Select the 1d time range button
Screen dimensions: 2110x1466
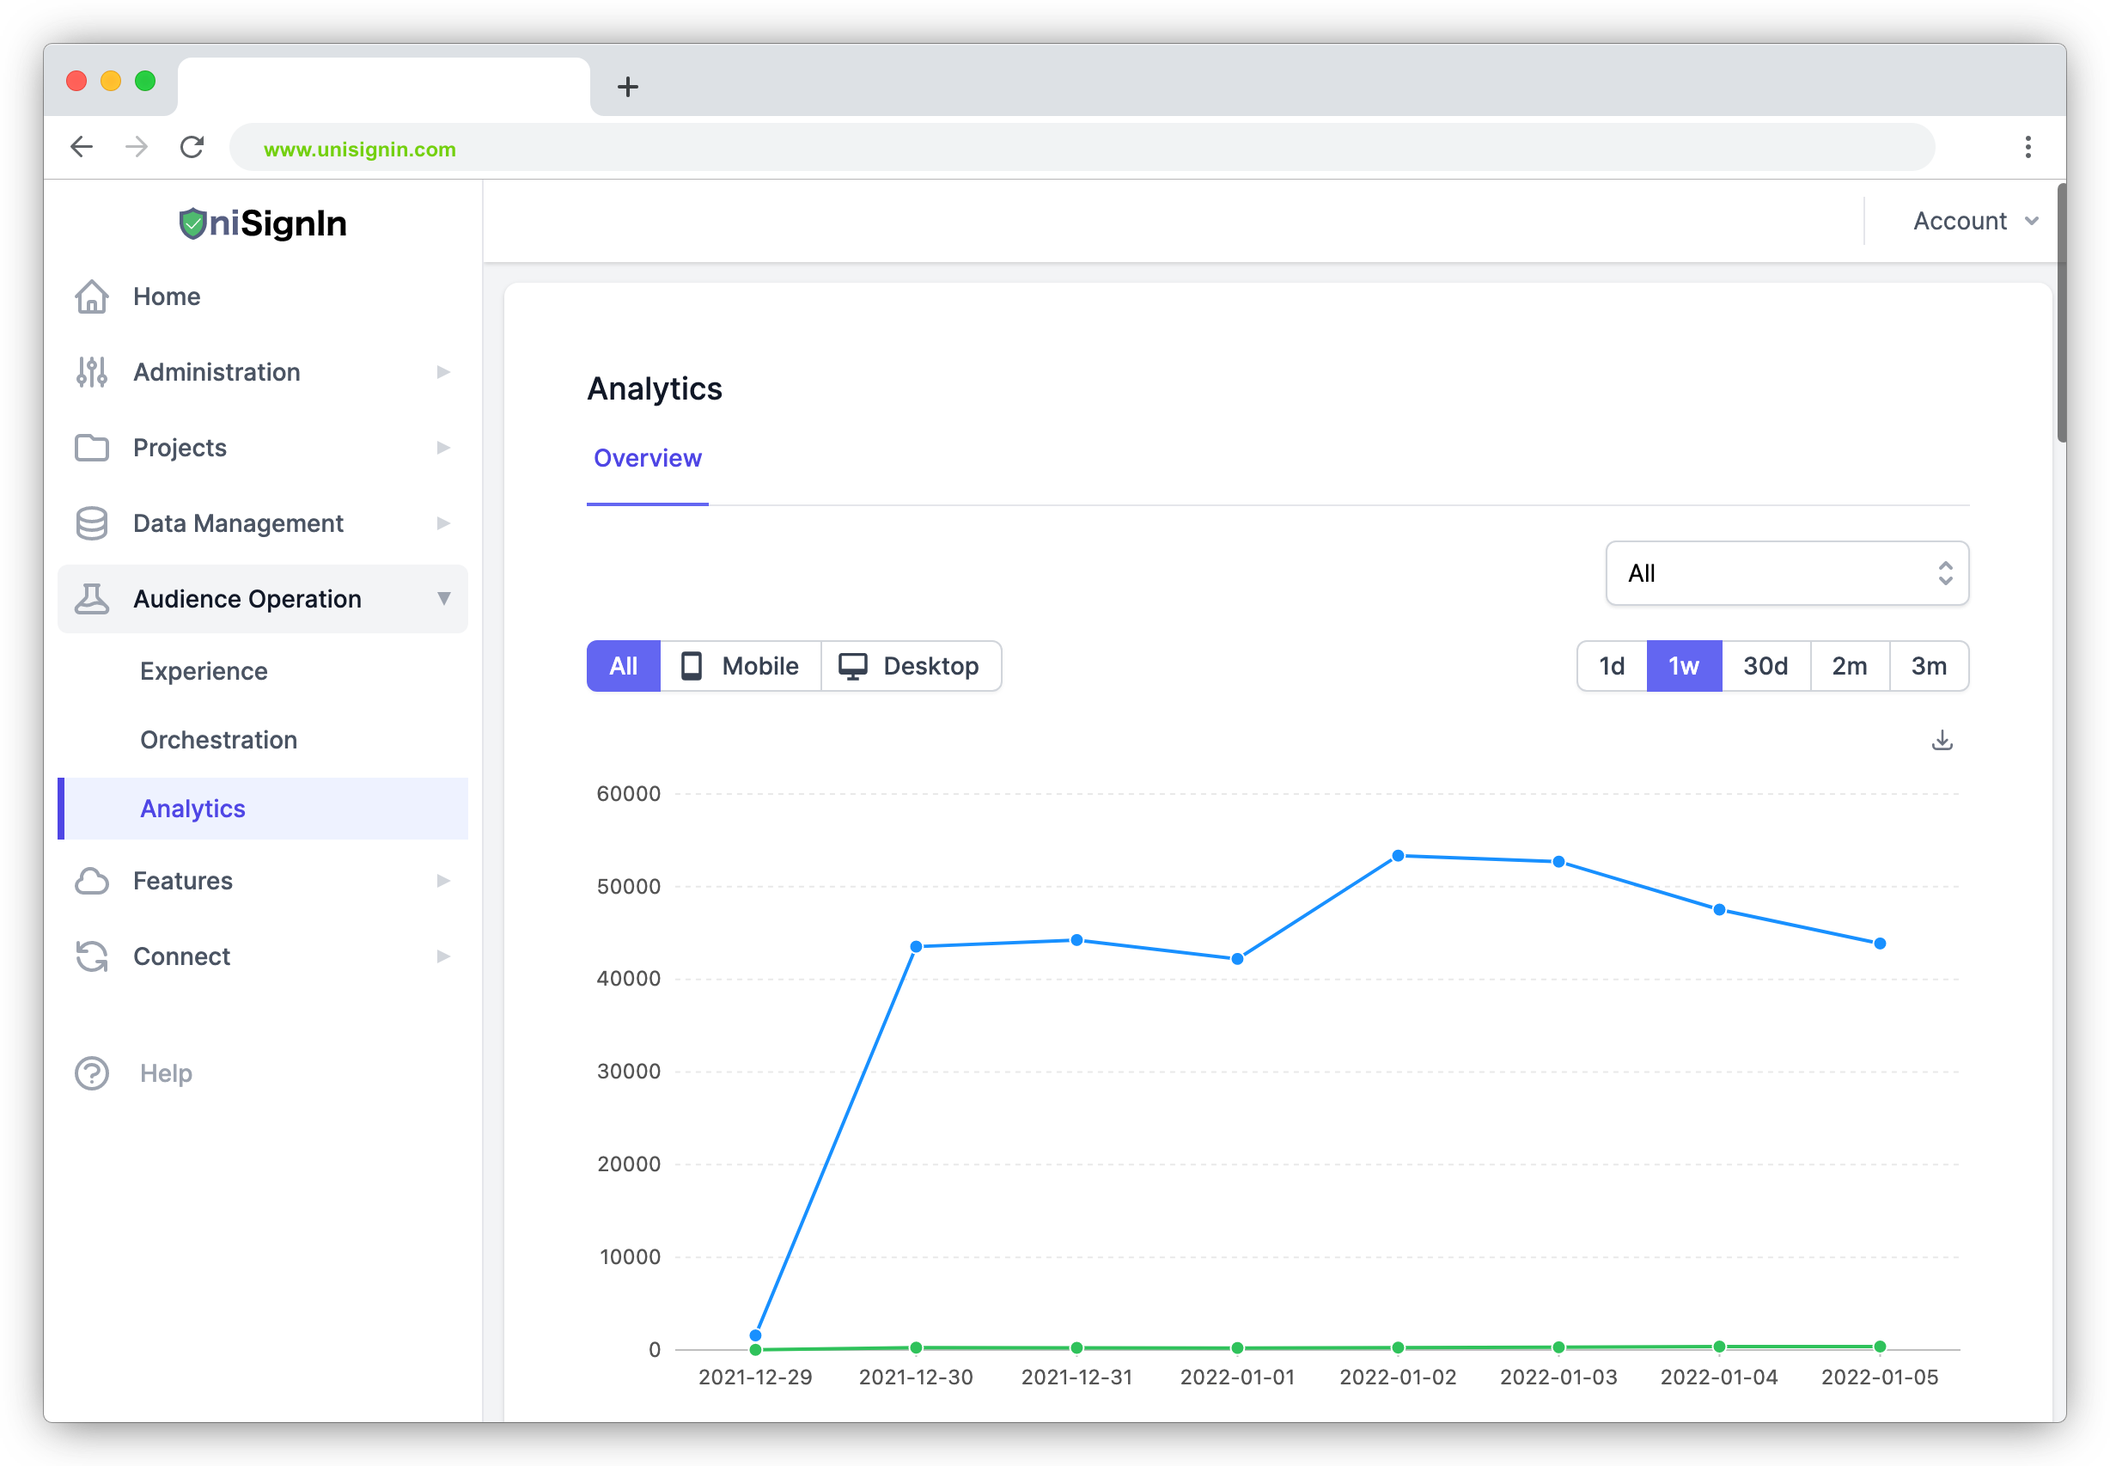click(1612, 666)
